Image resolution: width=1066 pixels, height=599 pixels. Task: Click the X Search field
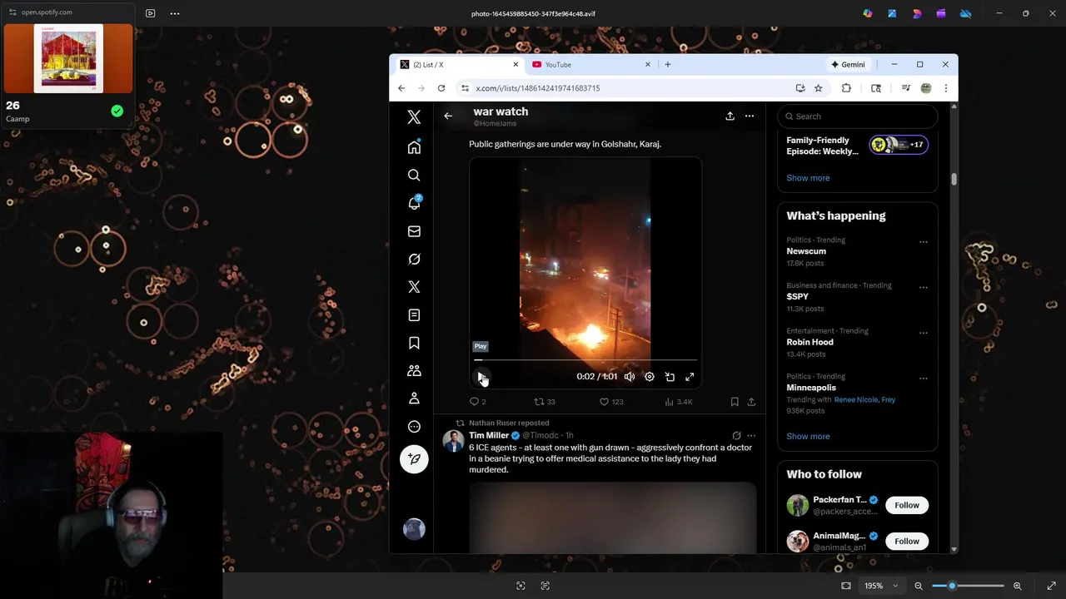click(858, 116)
